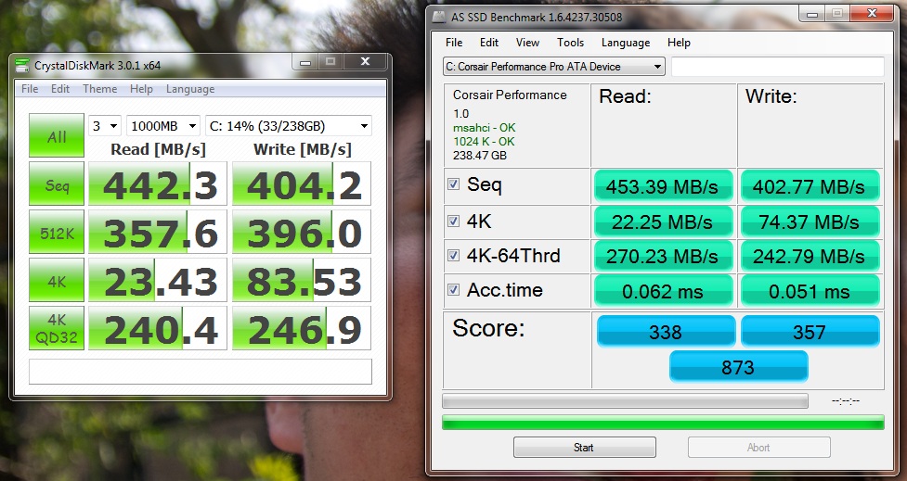Viewport: 907px width, 481px height.
Task: Open AS SSD Benchmark View menu
Action: click(x=527, y=42)
